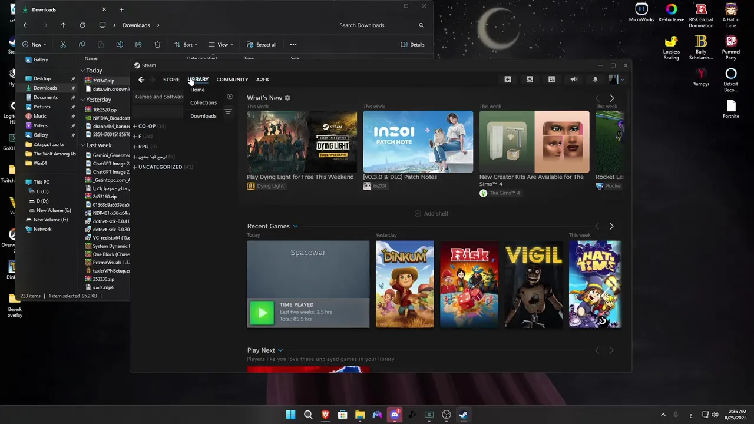Image resolution: width=754 pixels, height=424 pixels.
Task: Click Search Downloads field in File Explorer
Action: tap(382, 25)
